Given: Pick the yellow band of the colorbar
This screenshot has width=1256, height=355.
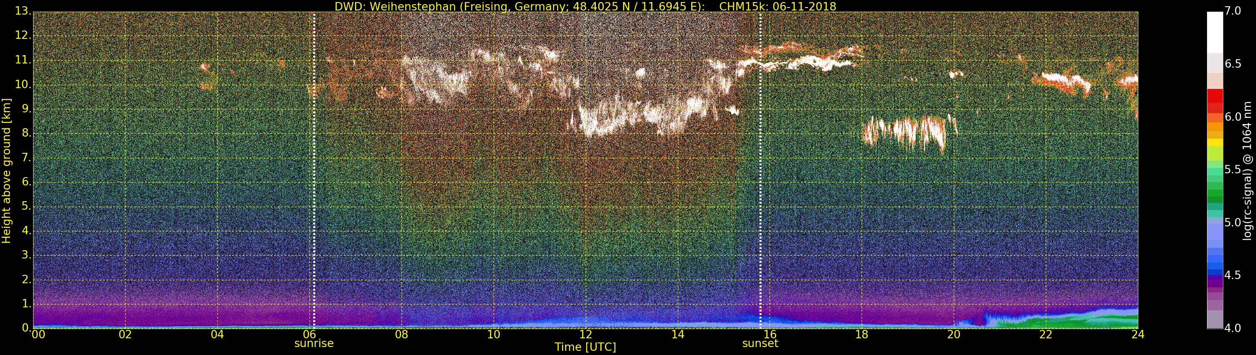Looking at the screenshot, I should [1215, 142].
